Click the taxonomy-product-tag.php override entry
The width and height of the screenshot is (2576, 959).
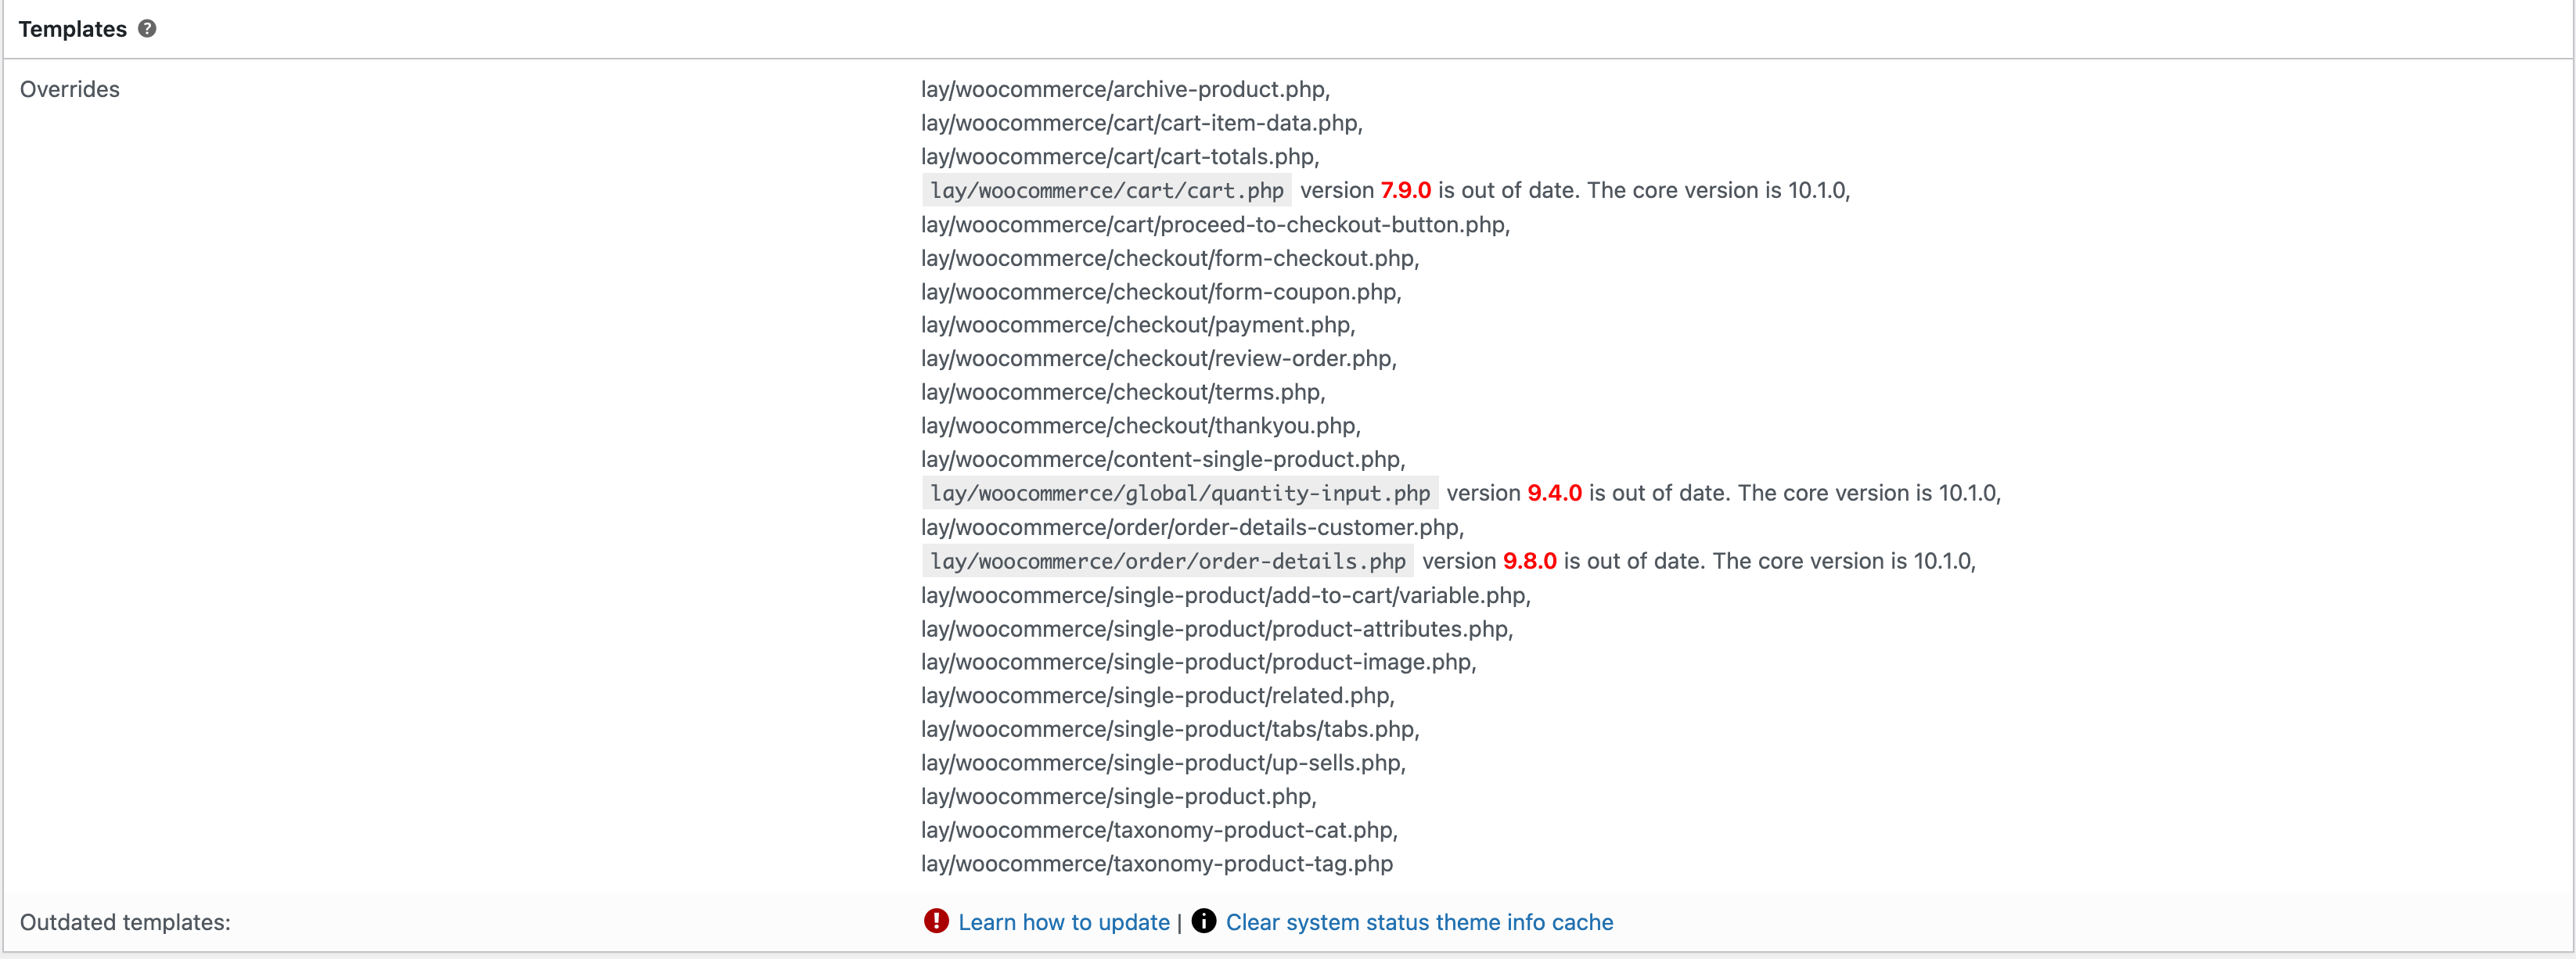(1156, 863)
